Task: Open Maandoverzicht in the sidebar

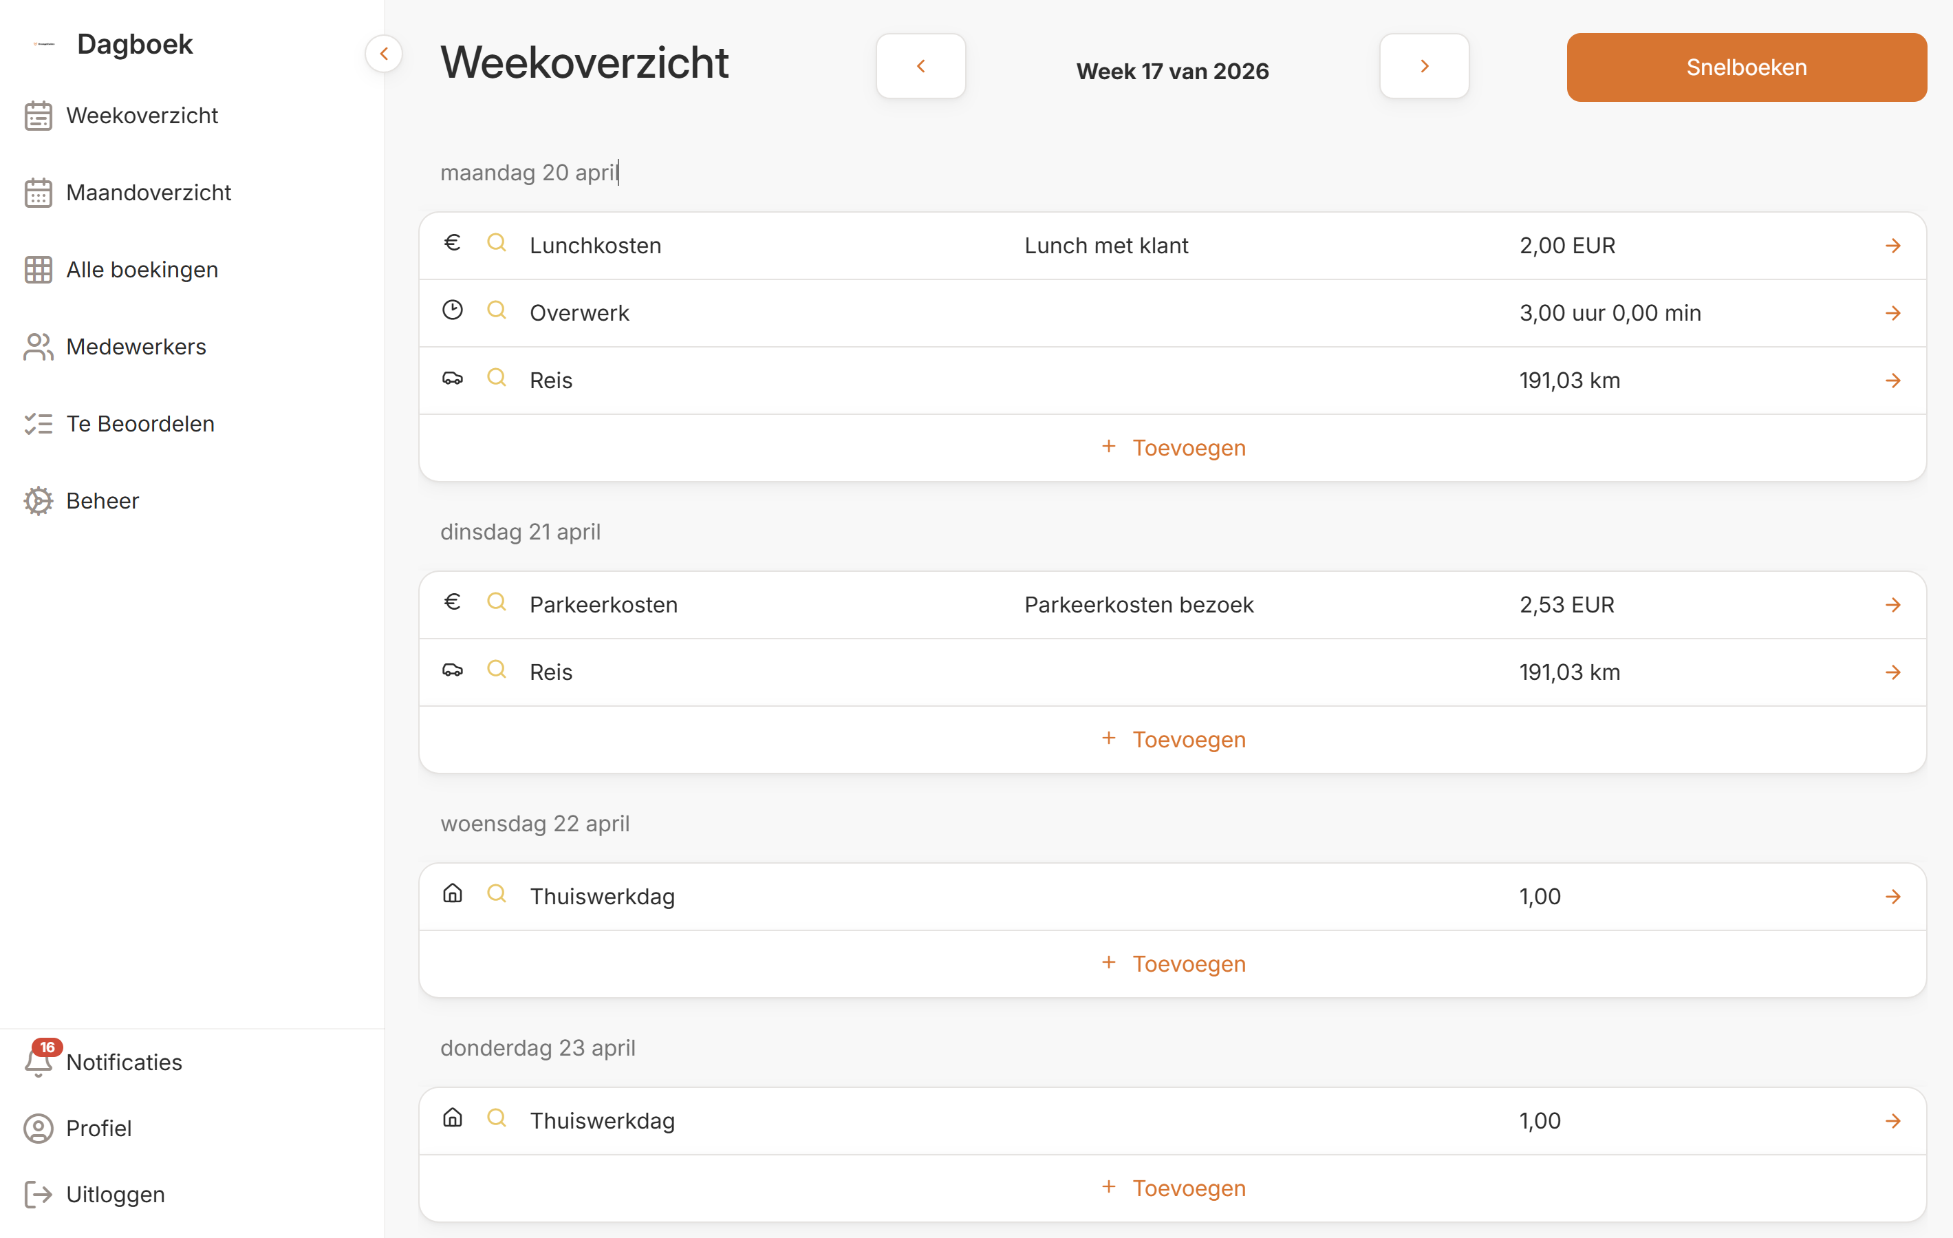Action: pos(149,193)
